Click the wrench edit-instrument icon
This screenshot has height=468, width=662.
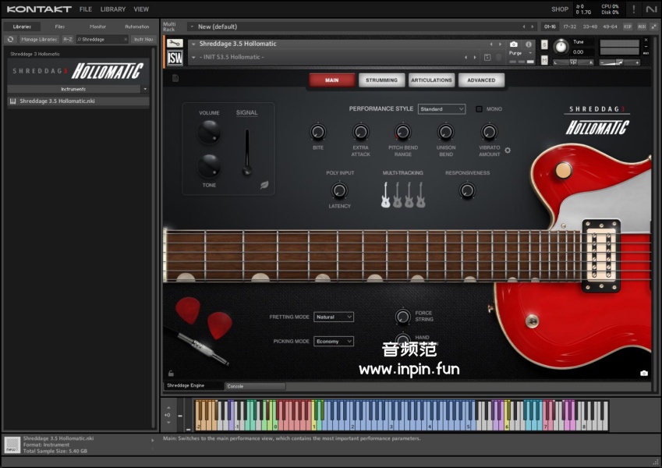point(175,44)
